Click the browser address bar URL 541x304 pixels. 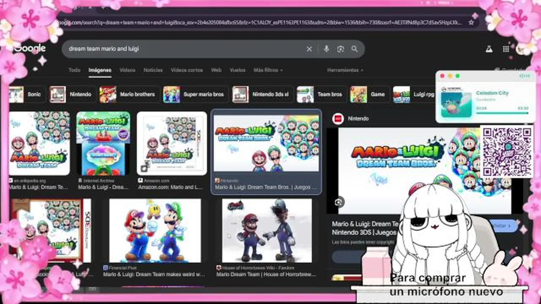pyautogui.click(x=260, y=22)
